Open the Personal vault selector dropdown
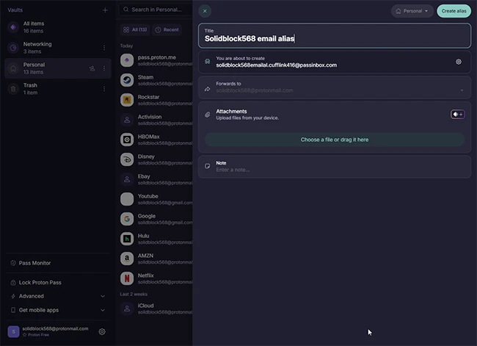The height and width of the screenshot is (346, 477). pyautogui.click(x=412, y=11)
